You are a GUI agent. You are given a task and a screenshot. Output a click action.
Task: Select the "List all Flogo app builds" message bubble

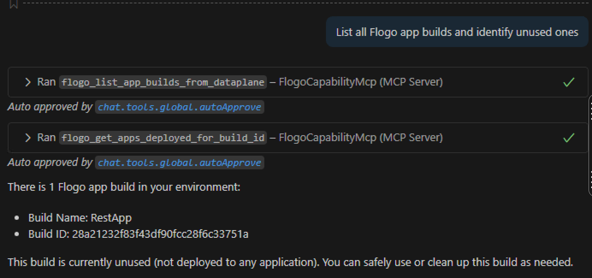point(457,32)
